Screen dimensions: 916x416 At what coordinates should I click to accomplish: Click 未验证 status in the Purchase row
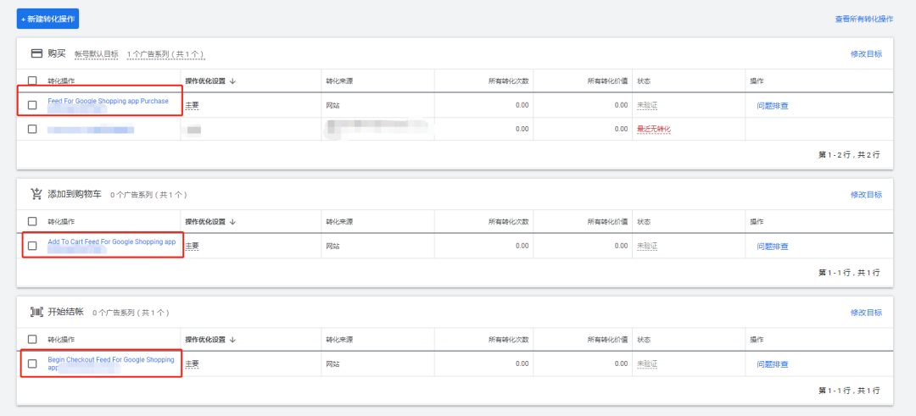tap(647, 106)
